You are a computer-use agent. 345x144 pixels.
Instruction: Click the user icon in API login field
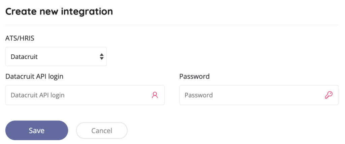pos(155,95)
